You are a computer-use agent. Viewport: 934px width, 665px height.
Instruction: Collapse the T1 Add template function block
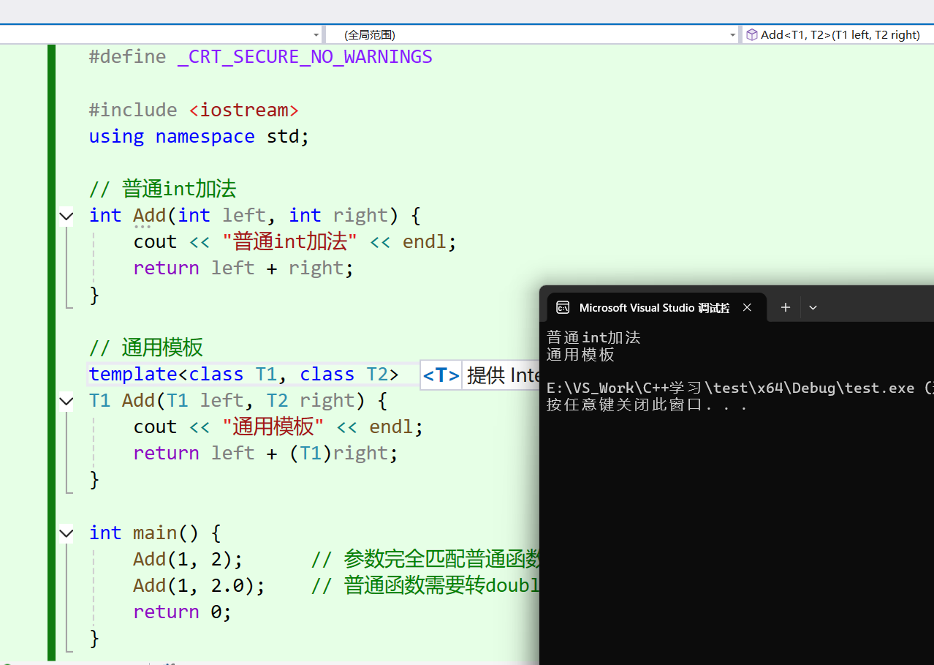(x=67, y=402)
